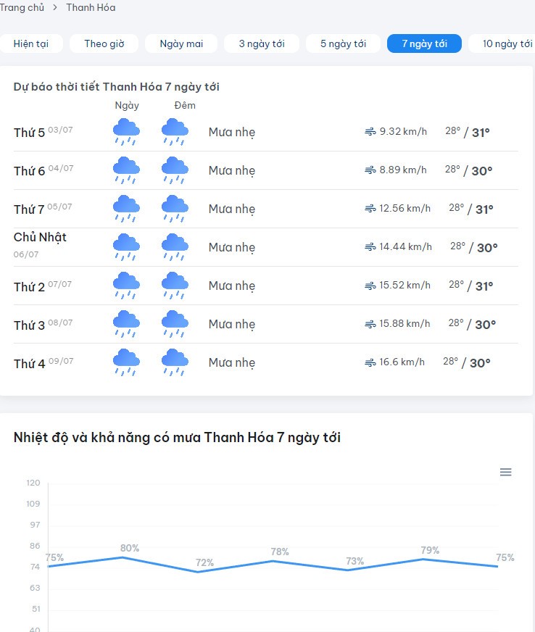535x632 pixels.
Task: Click the wind icon beside 9.32 km/h
Action: click(370, 131)
